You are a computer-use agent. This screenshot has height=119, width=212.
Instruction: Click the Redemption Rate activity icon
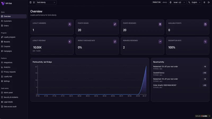point(205,42)
